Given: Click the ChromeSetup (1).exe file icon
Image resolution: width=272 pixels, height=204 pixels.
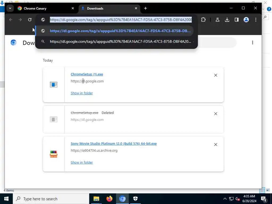Looking at the screenshot, I should coord(54,85).
